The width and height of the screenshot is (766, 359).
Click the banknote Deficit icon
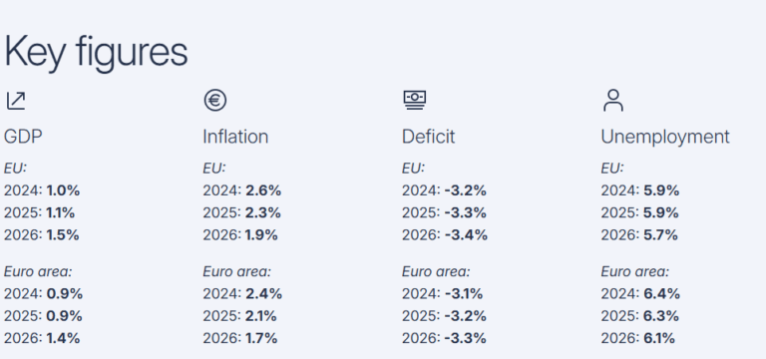(414, 100)
